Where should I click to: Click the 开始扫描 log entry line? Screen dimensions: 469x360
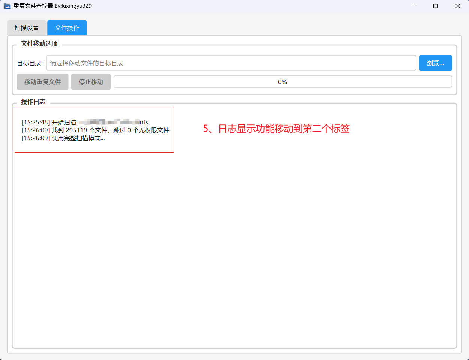[85, 122]
